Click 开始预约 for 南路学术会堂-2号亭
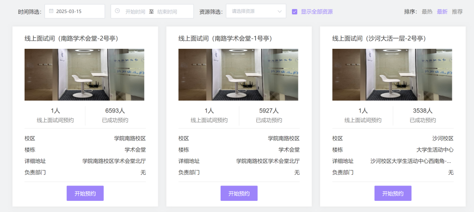The width and height of the screenshot is (474, 212). point(85,193)
